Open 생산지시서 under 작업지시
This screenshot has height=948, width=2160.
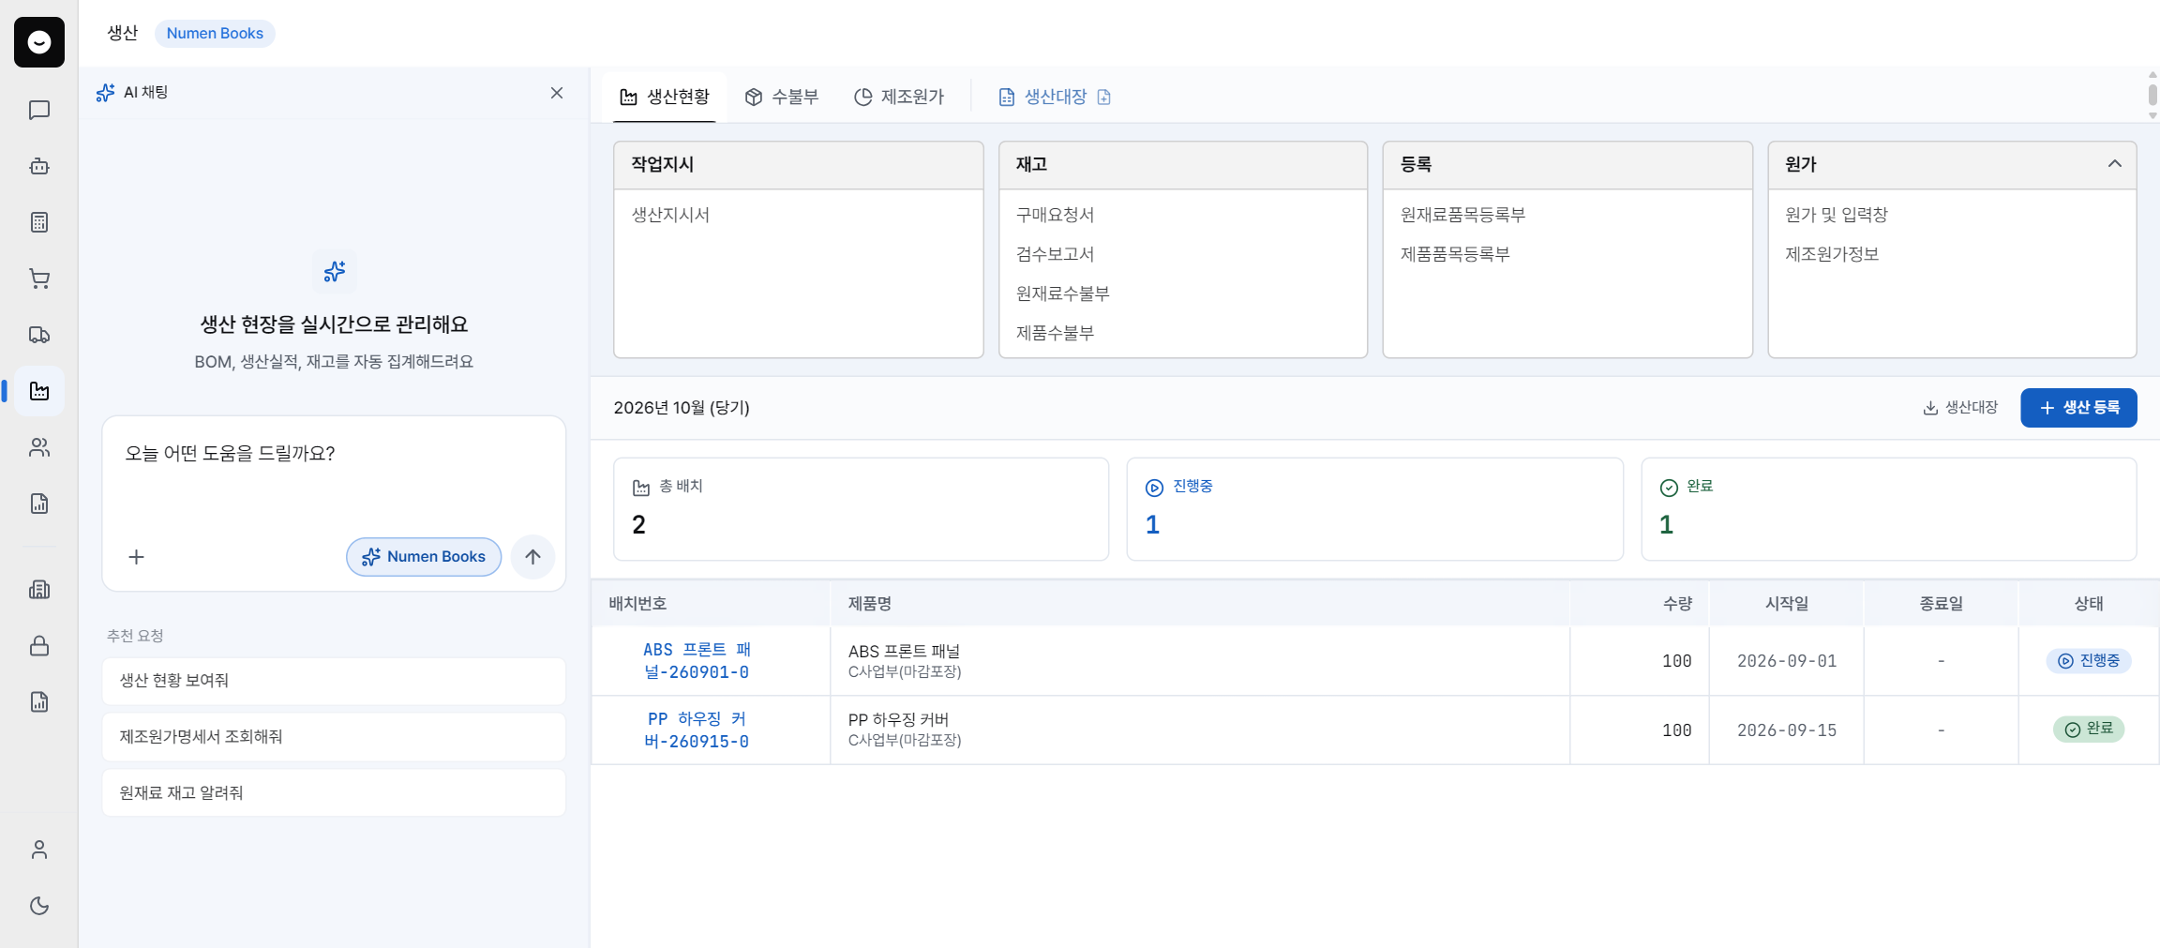[670, 215]
